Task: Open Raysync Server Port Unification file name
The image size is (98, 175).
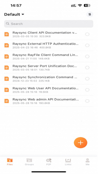Action: pyautogui.click(x=45, y=66)
